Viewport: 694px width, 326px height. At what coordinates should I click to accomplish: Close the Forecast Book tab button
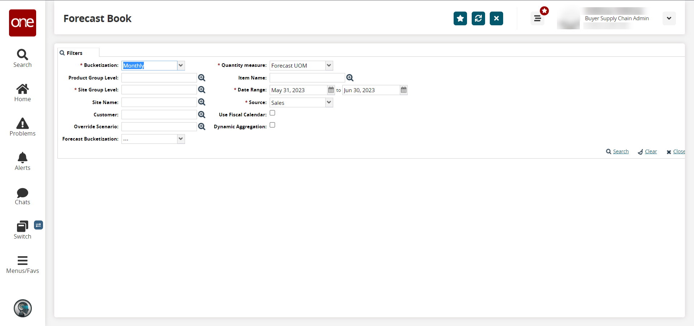click(x=496, y=18)
